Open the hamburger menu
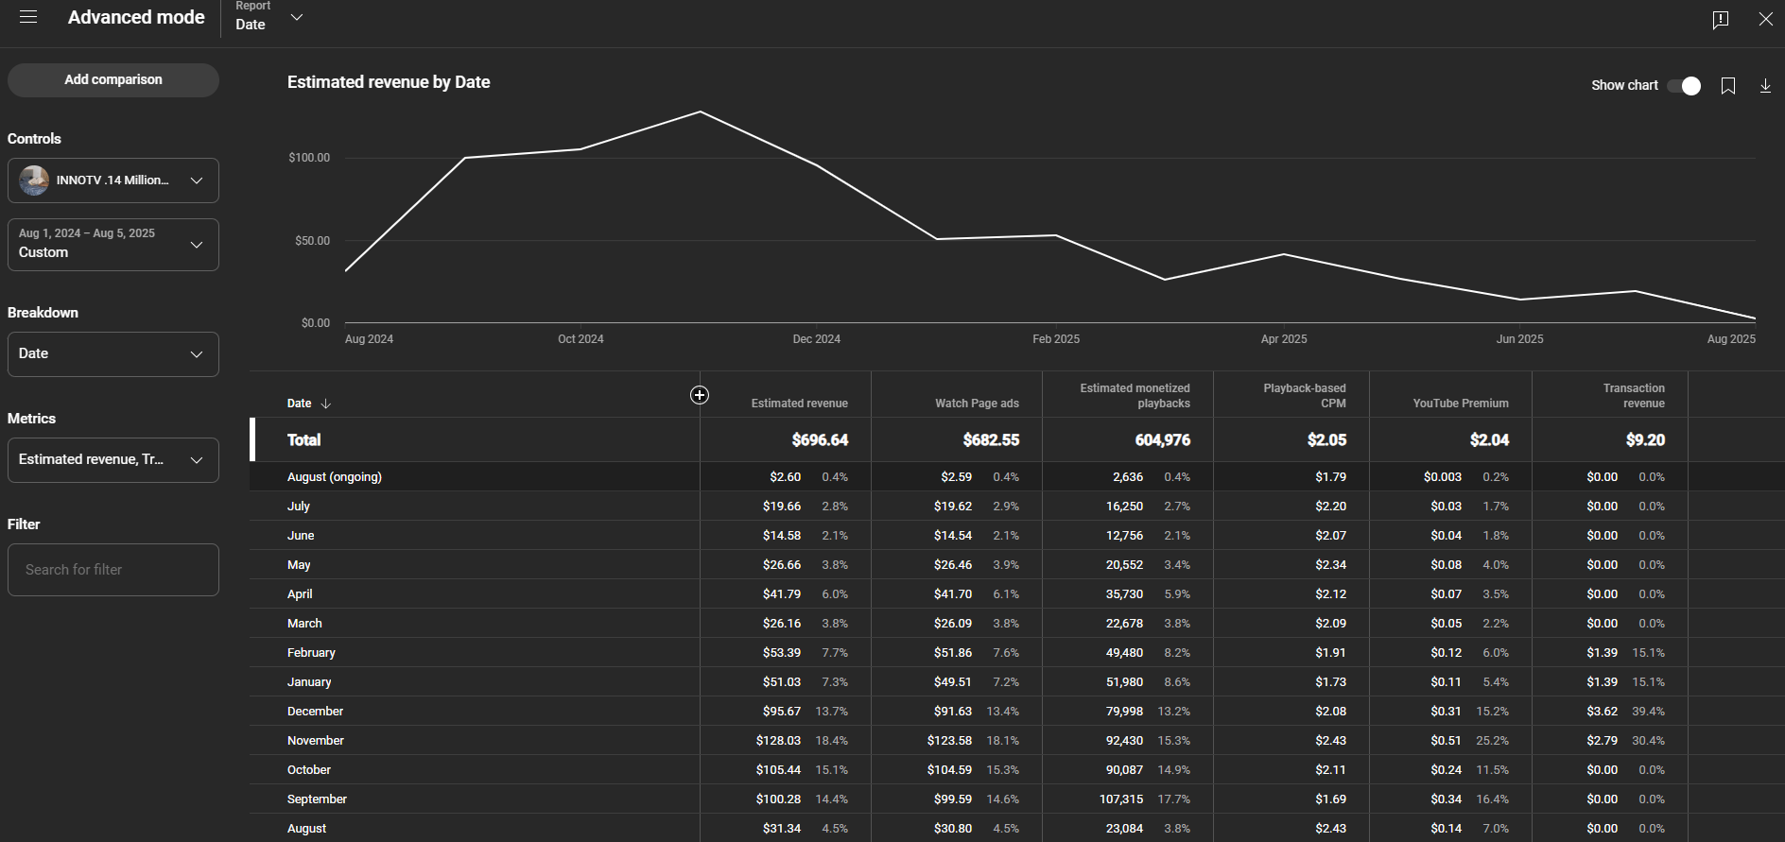Image resolution: width=1785 pixels, height=842 pixels. tap(28, 17)
